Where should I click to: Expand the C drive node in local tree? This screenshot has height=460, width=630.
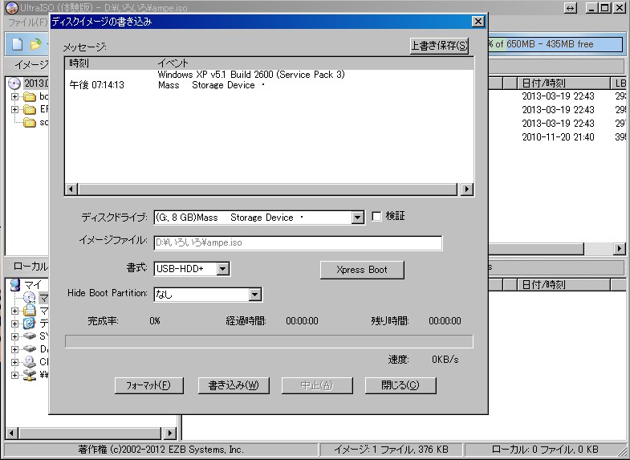tap(15, 362)
